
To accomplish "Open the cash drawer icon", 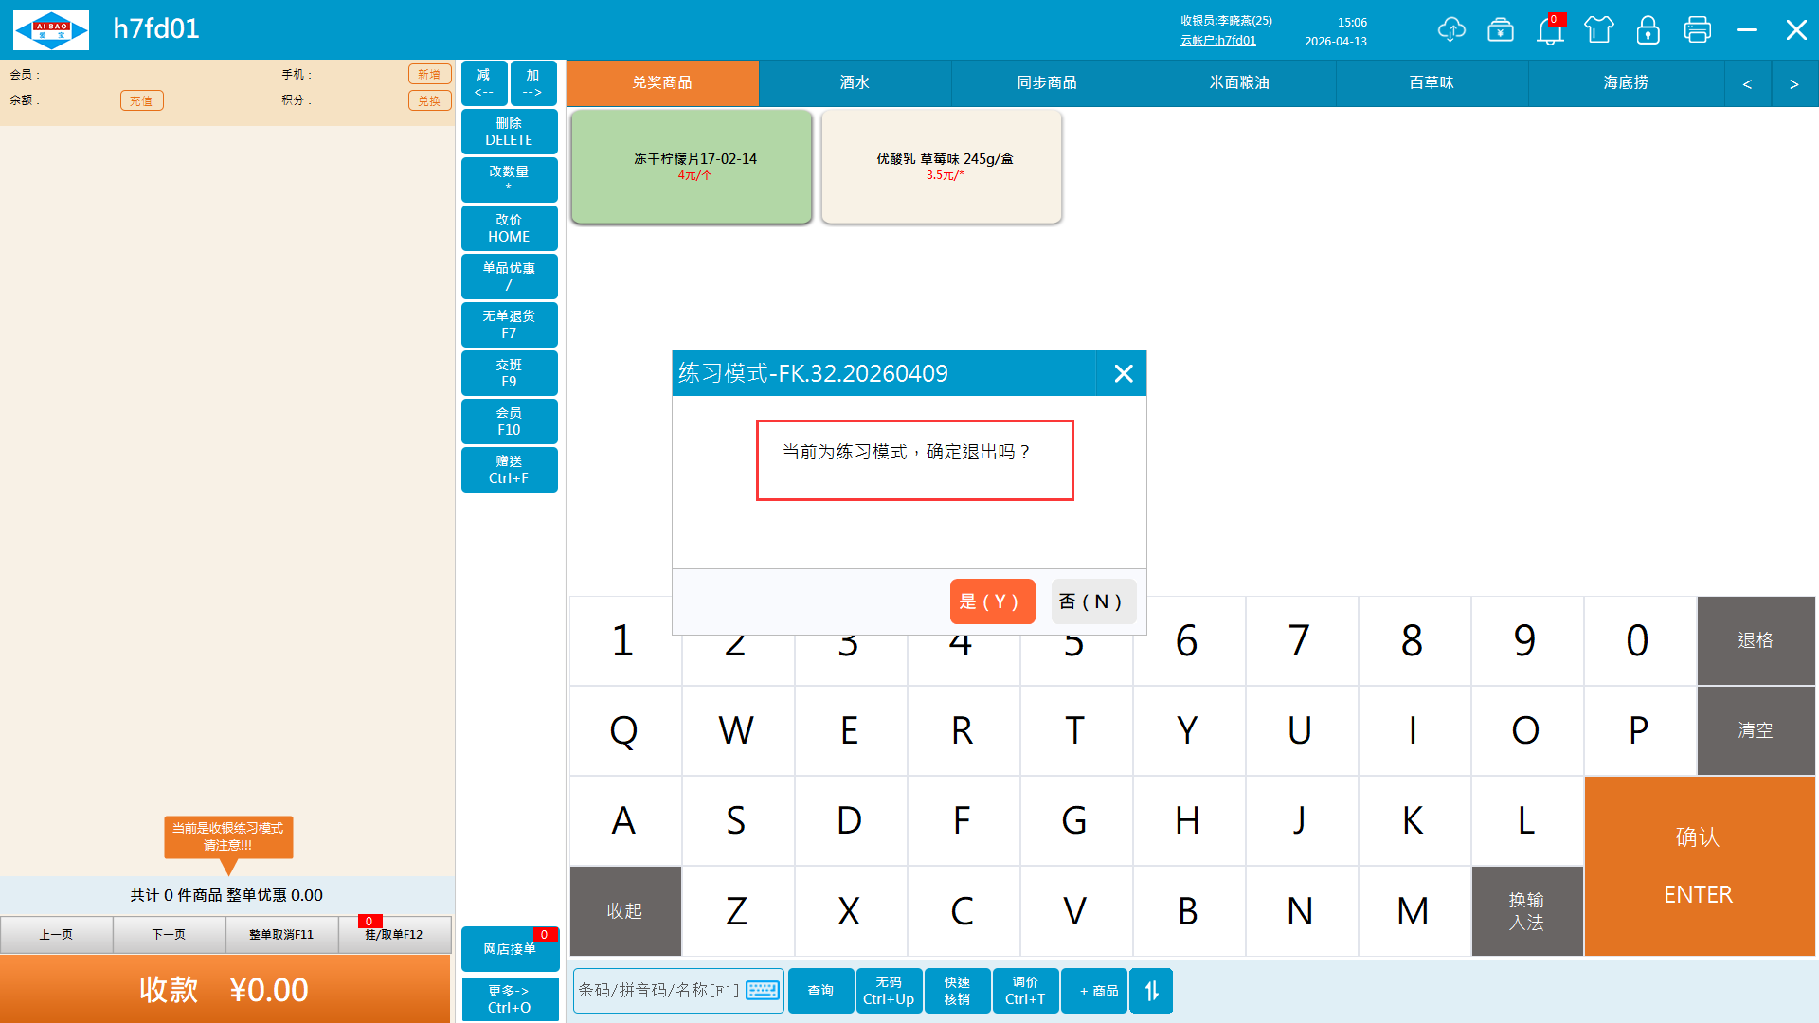I will point(1501,29).
